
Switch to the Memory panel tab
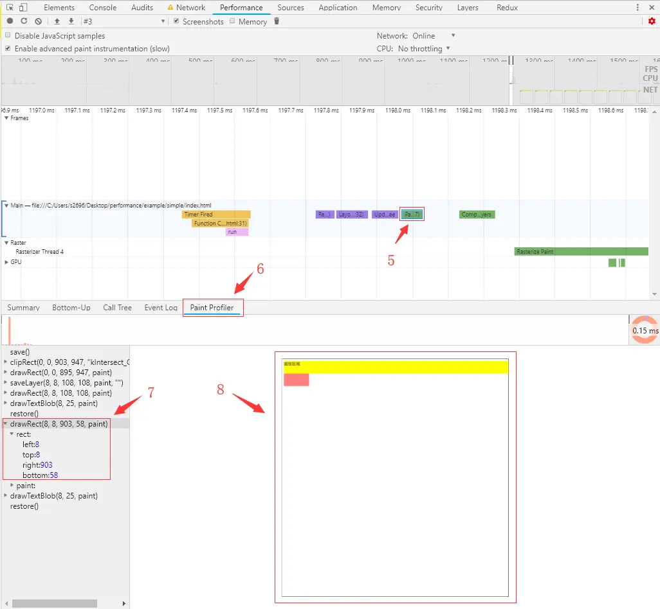[x=387, y=8]
